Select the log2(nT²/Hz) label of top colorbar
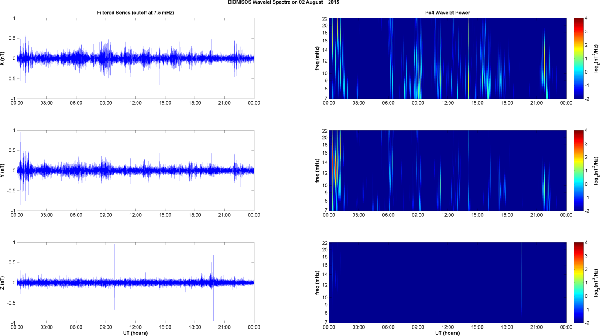This screenshot has height=336, width=600. [x=597, y=59]
